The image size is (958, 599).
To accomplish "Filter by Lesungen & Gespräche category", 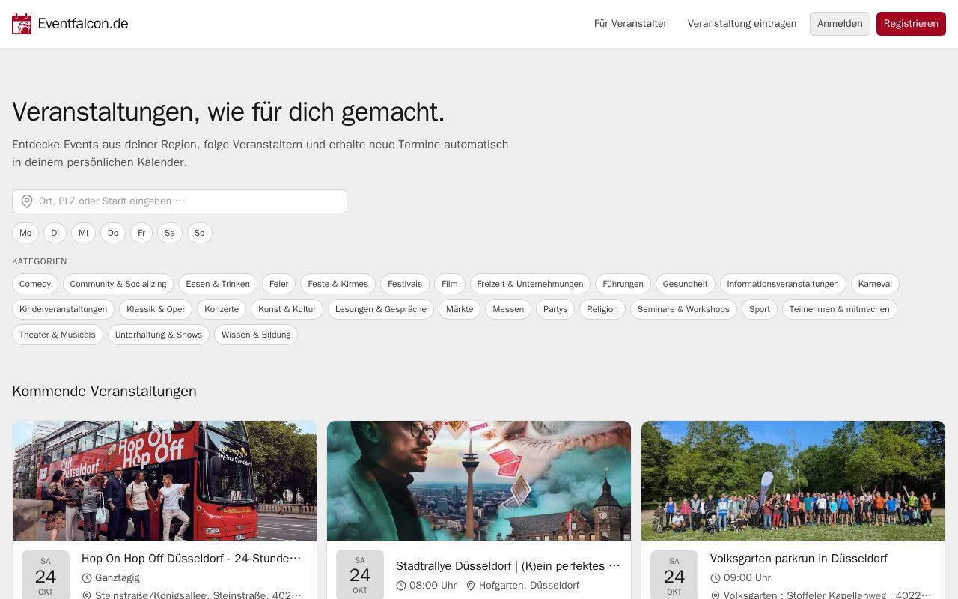I will (x=381, y=309).
